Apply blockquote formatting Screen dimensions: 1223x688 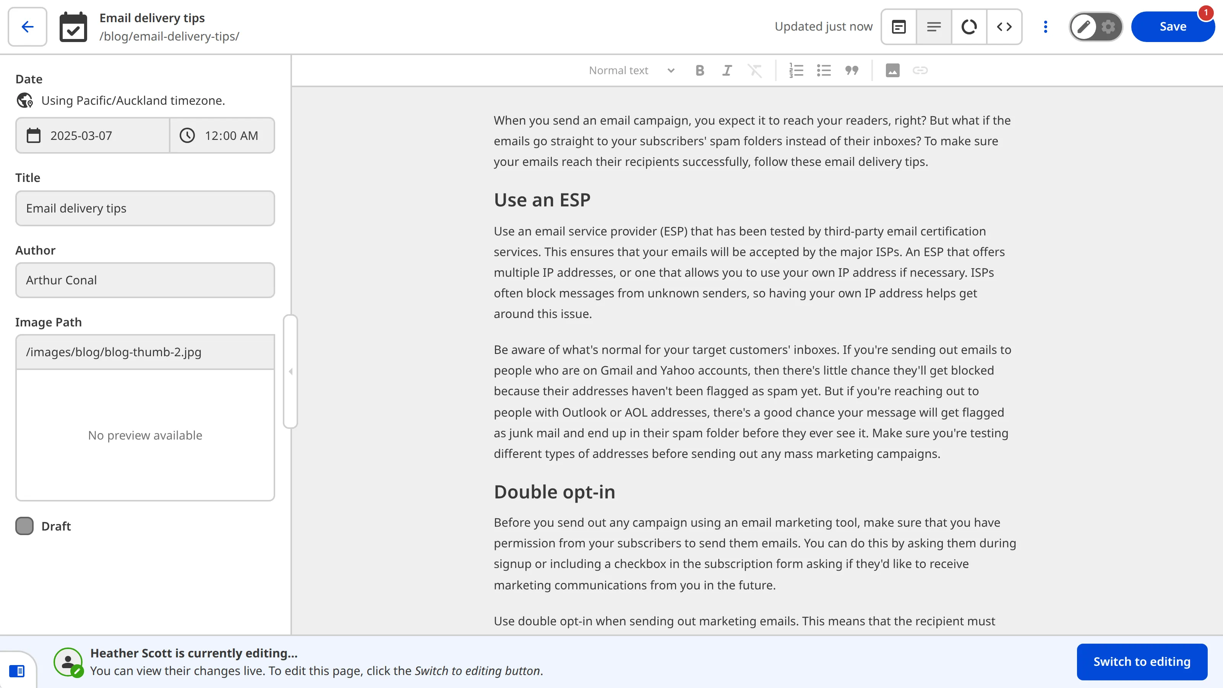[851, 70]
